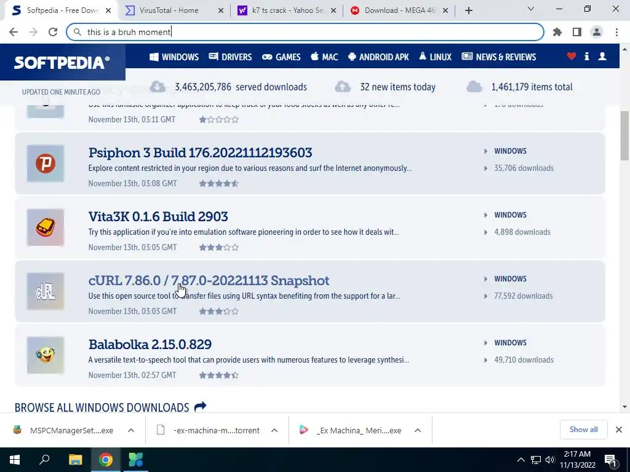The image size is (630, 472).
Task: Close the VirusTotal tab
Action: (x=221, y=10)
